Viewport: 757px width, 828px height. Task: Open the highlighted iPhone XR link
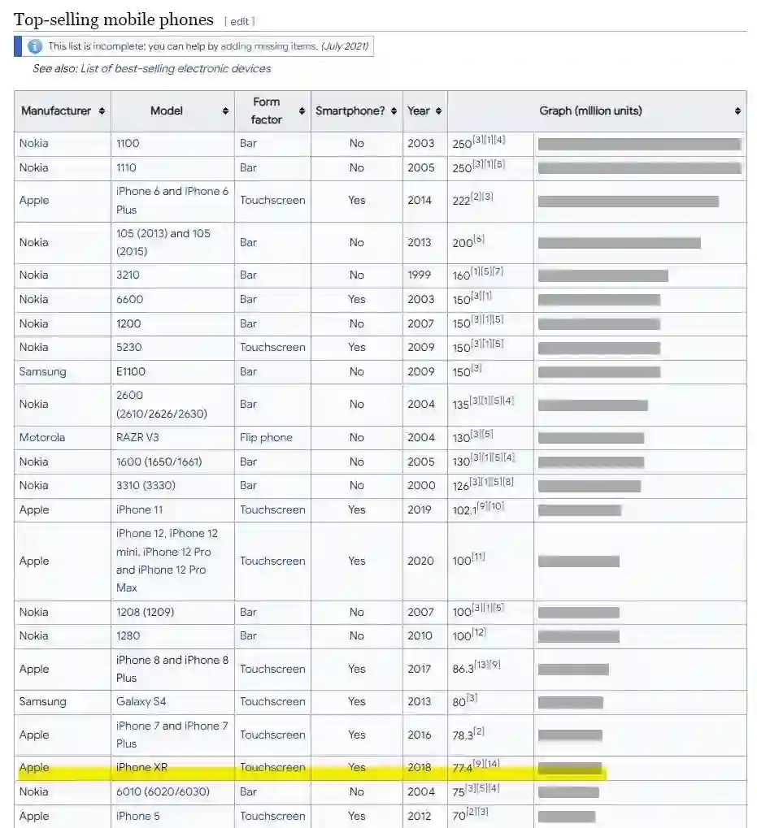click(141, 768)
